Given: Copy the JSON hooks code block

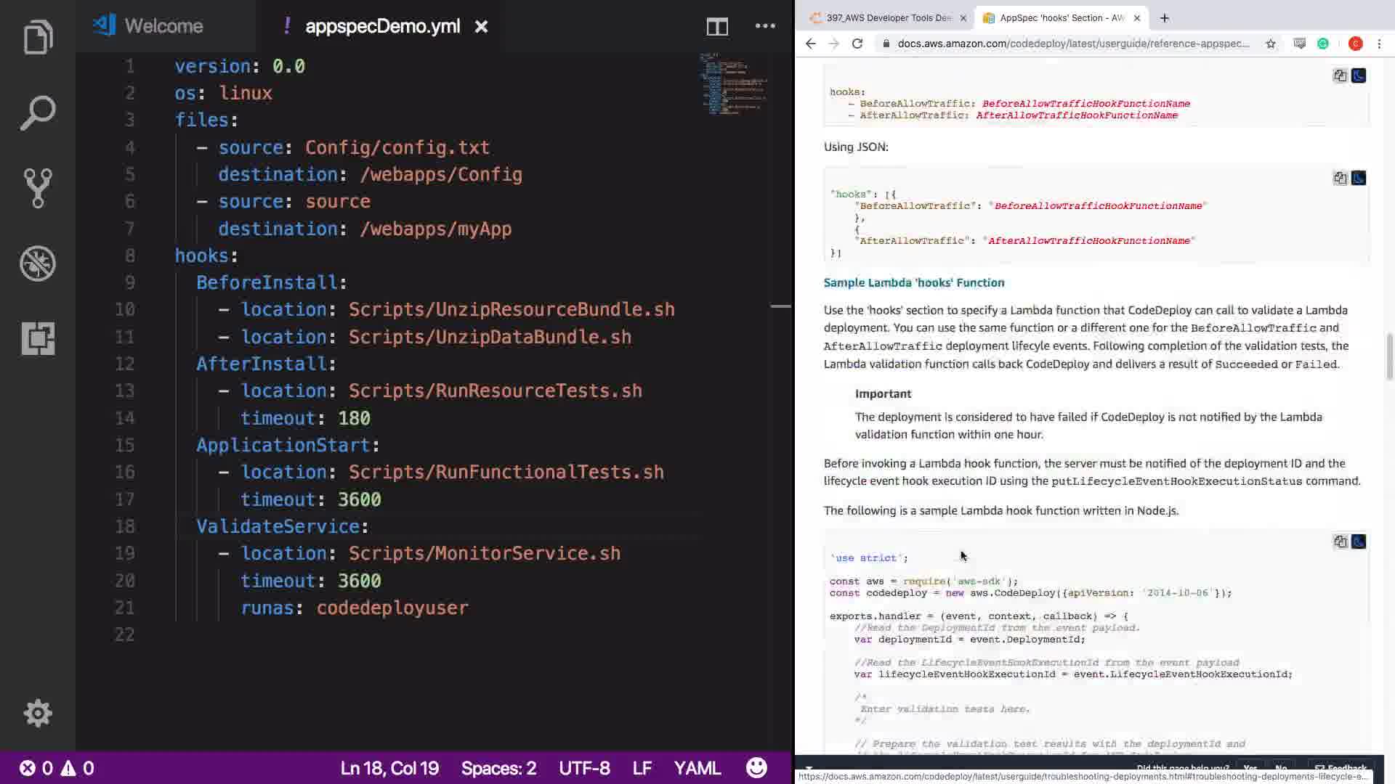Looking at the screenshot, I should (x=1340, y=179).
